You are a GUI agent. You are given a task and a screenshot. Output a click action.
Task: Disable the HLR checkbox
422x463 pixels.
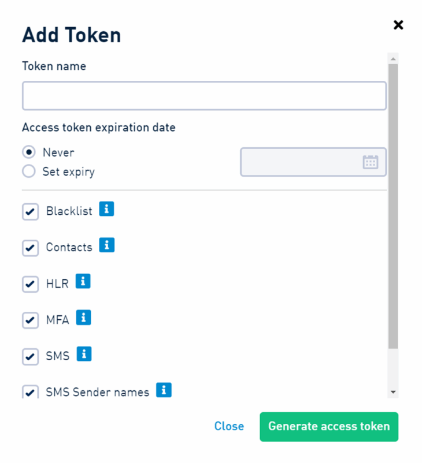(31, 285)
